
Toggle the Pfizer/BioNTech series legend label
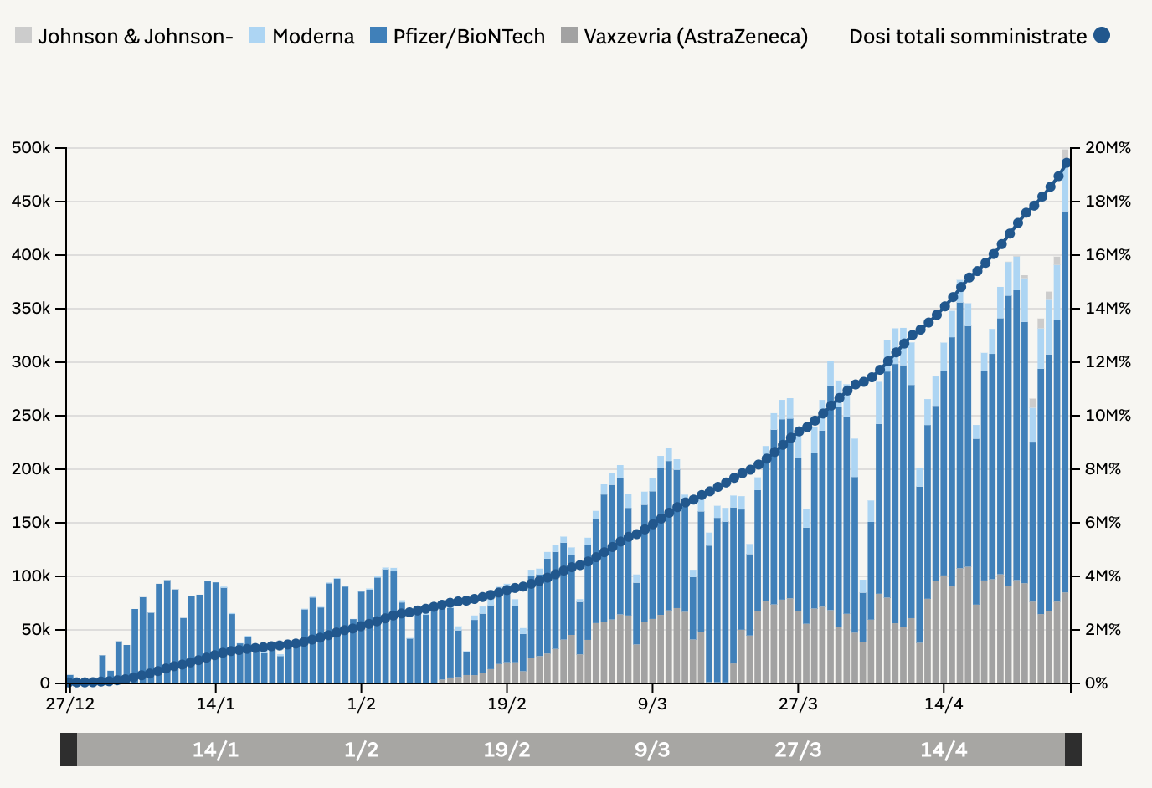pos(469,37)
